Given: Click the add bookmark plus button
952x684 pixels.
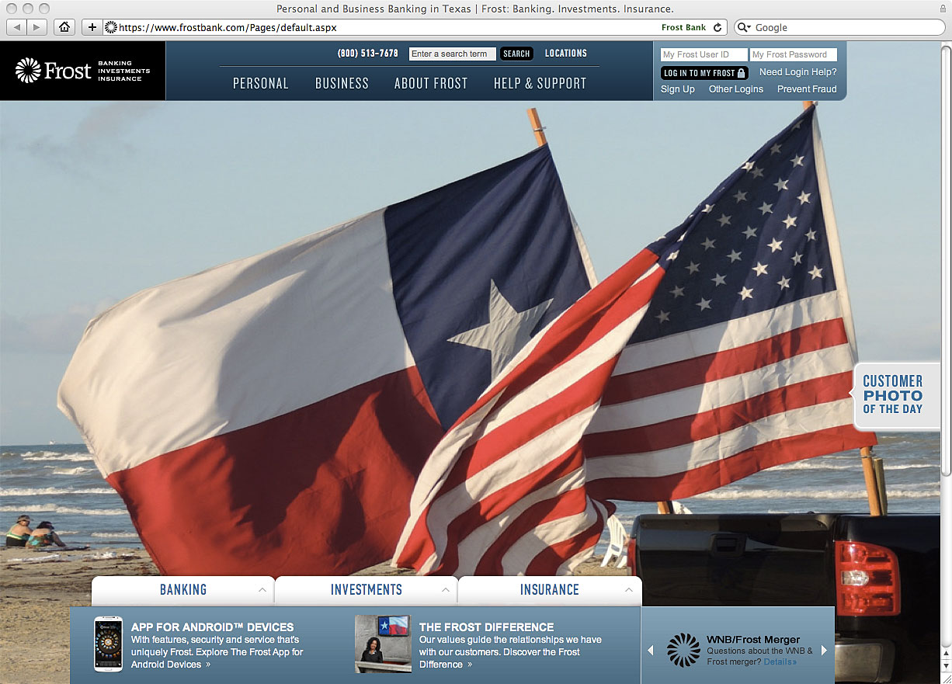Looking at the screenshot, I should [92, 27].
